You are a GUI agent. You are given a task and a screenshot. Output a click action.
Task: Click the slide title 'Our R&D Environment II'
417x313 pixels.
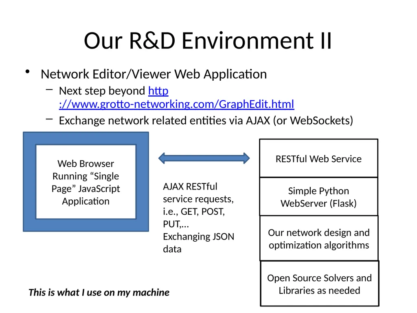[x=208, y=41]
